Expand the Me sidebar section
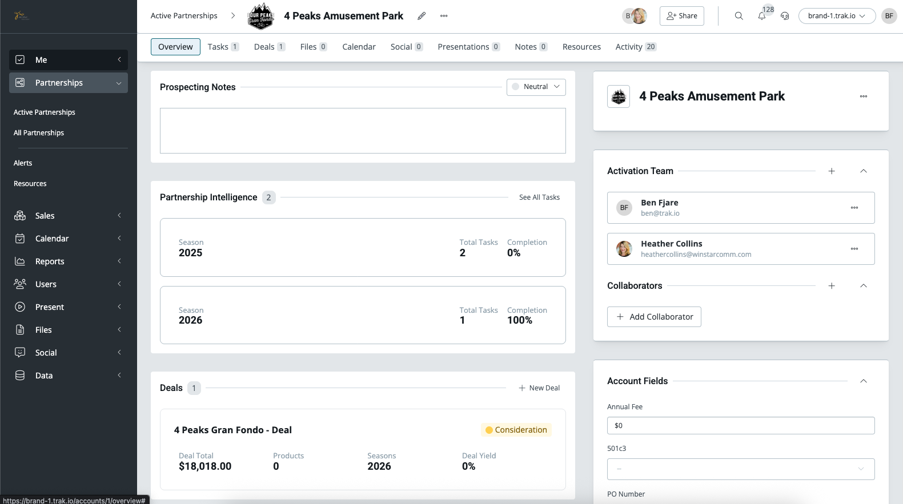903x504 pixels. coord(69,60)
